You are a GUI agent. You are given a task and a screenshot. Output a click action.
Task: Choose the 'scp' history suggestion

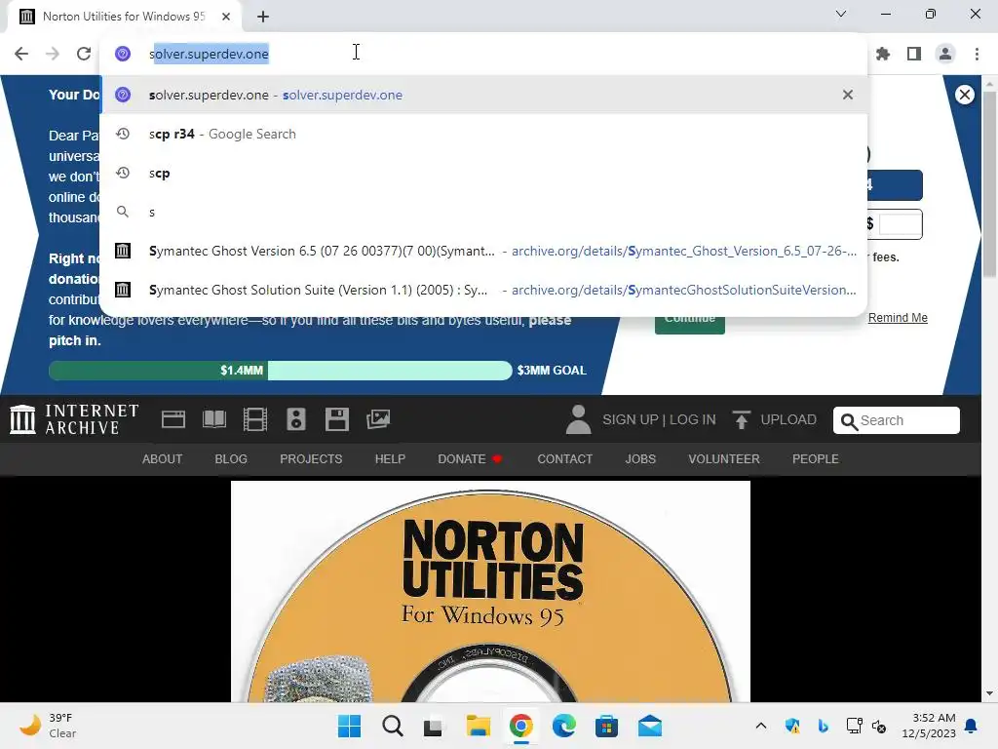(x=483, y=174)
